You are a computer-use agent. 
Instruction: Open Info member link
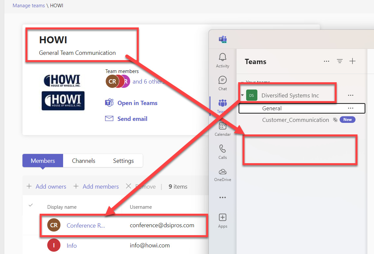[72, 246]
